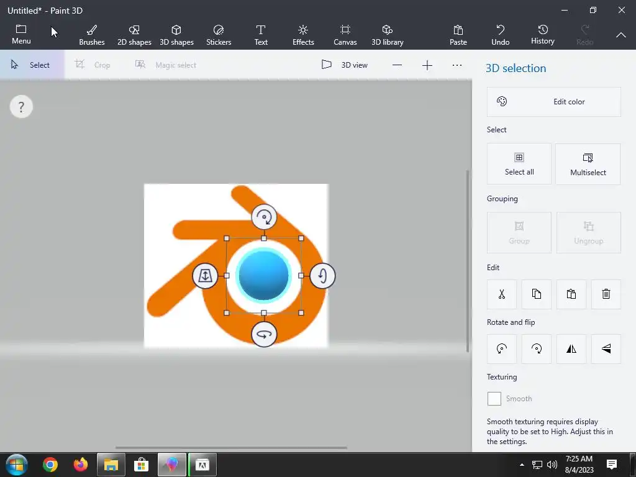This screenshot has width=636, height=477.
Task: Click the Edit color button
Action: pos(553,102)
